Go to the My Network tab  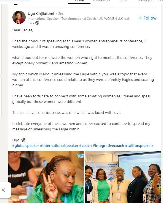pyautogui.click(x=101, y=1)
